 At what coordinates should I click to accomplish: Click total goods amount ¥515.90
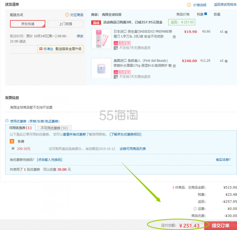point(230,187)
